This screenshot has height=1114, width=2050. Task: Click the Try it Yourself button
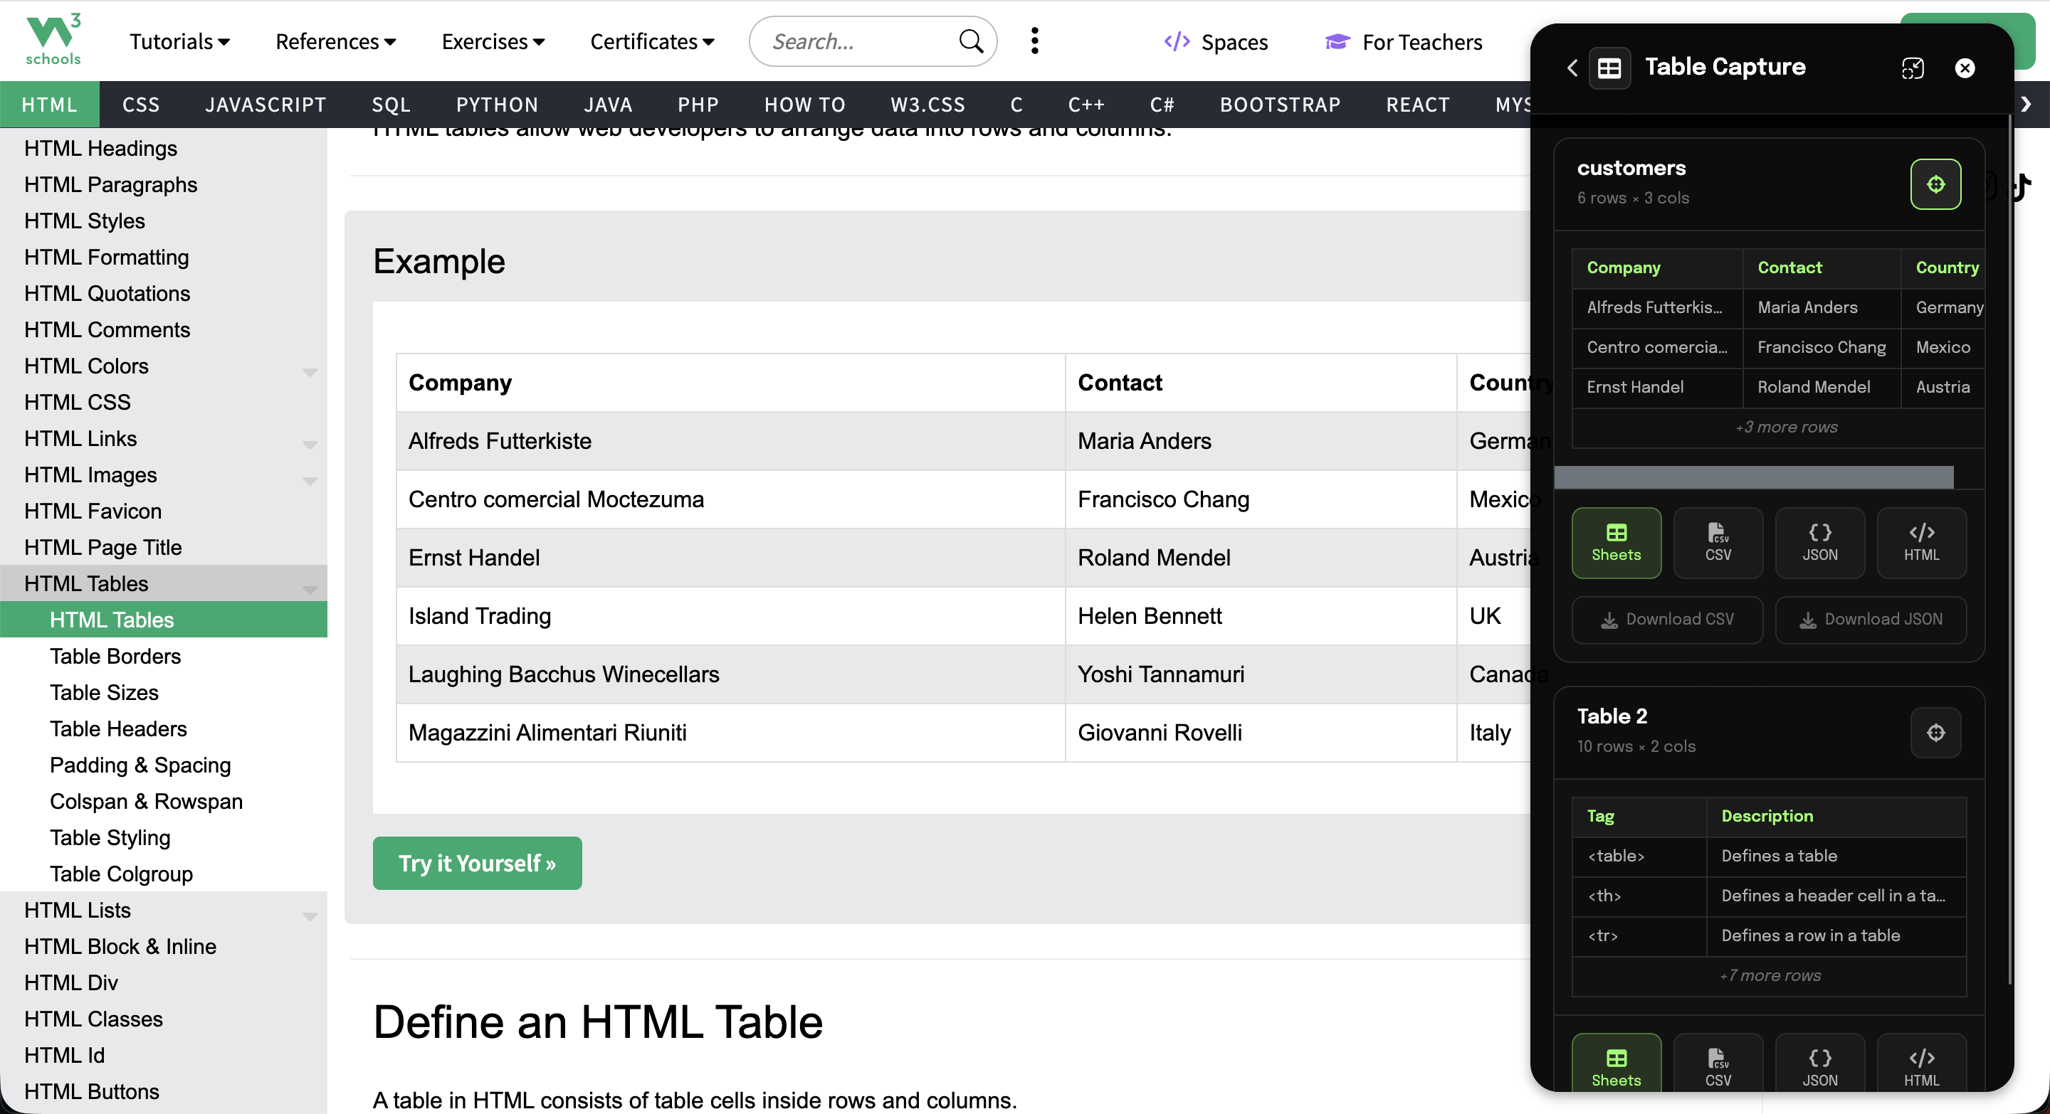point(477,863)
